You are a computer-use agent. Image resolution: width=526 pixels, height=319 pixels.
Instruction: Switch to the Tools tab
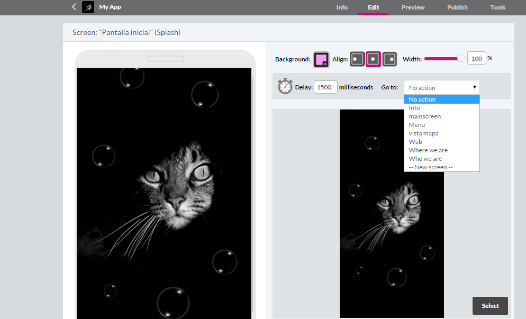click(x=497, y=7)
